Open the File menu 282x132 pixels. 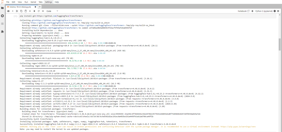pos(8,2)
